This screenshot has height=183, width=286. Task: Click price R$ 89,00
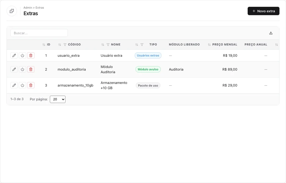(x=230, y=69)
